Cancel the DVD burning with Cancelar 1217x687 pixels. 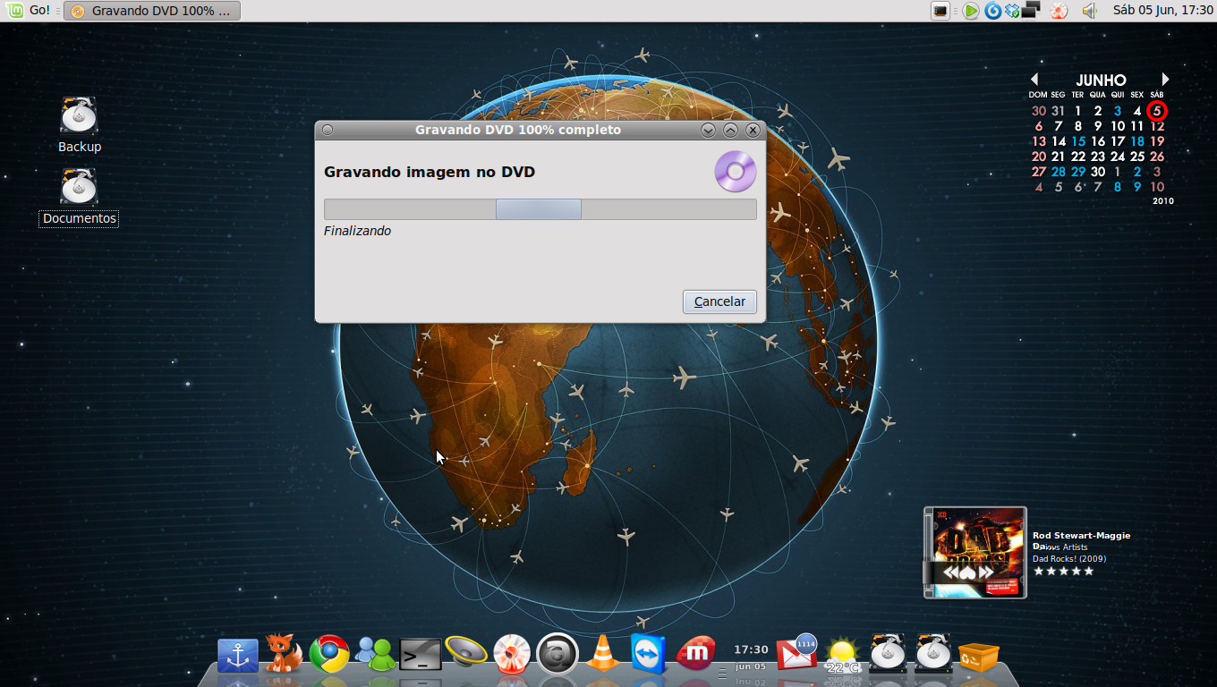click(719, 301)
